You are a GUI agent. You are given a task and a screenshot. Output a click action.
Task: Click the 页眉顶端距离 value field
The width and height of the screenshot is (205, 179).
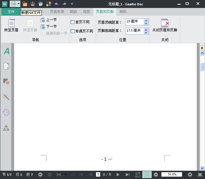coord(134,22)
